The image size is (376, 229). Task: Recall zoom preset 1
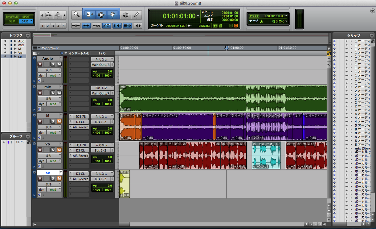point(43,26)
